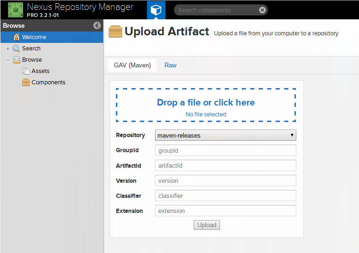The image size is (359, 253).
Task: Open the Browse mode cube icon in header
Action: tap(156, 10)
